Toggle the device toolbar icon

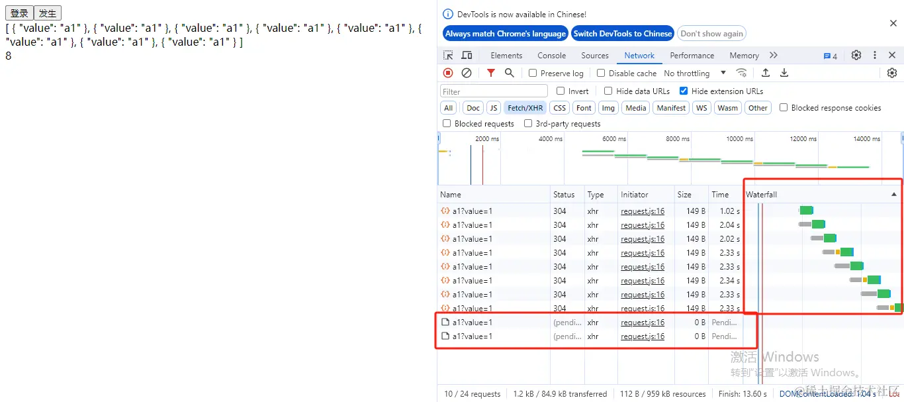[467, 56]
